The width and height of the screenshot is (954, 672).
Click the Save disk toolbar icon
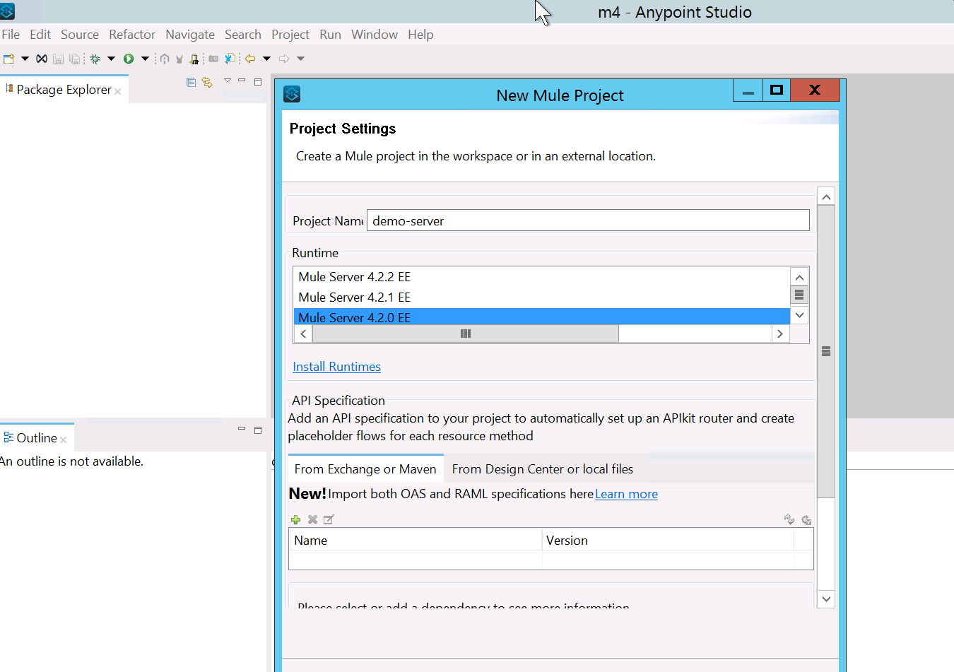(x=59, y=59)
